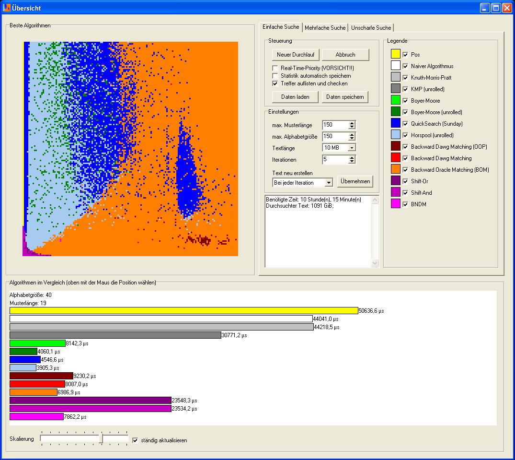The image size is (515, 460).
Task: Click the orange Backward Oracle Matching swatch
Action: click(x=395, y=169)
